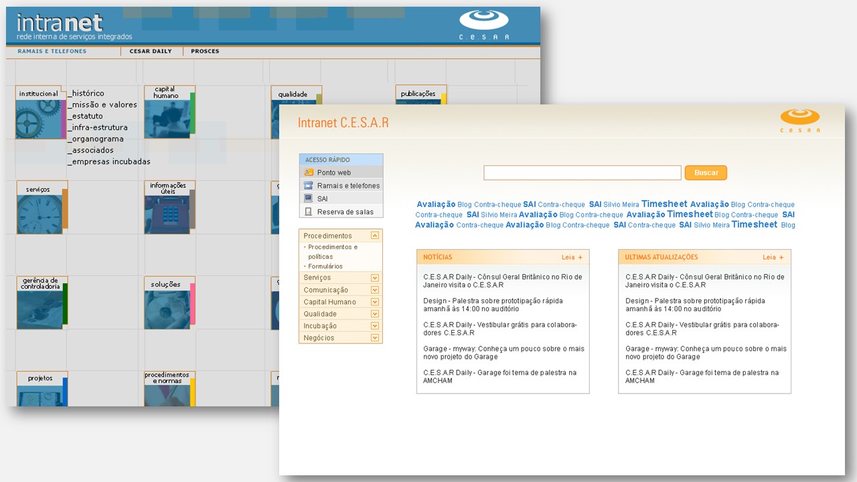
Task: Open Design Palestra item in Últimas Atualizações
Action: [x=695, y=305]
